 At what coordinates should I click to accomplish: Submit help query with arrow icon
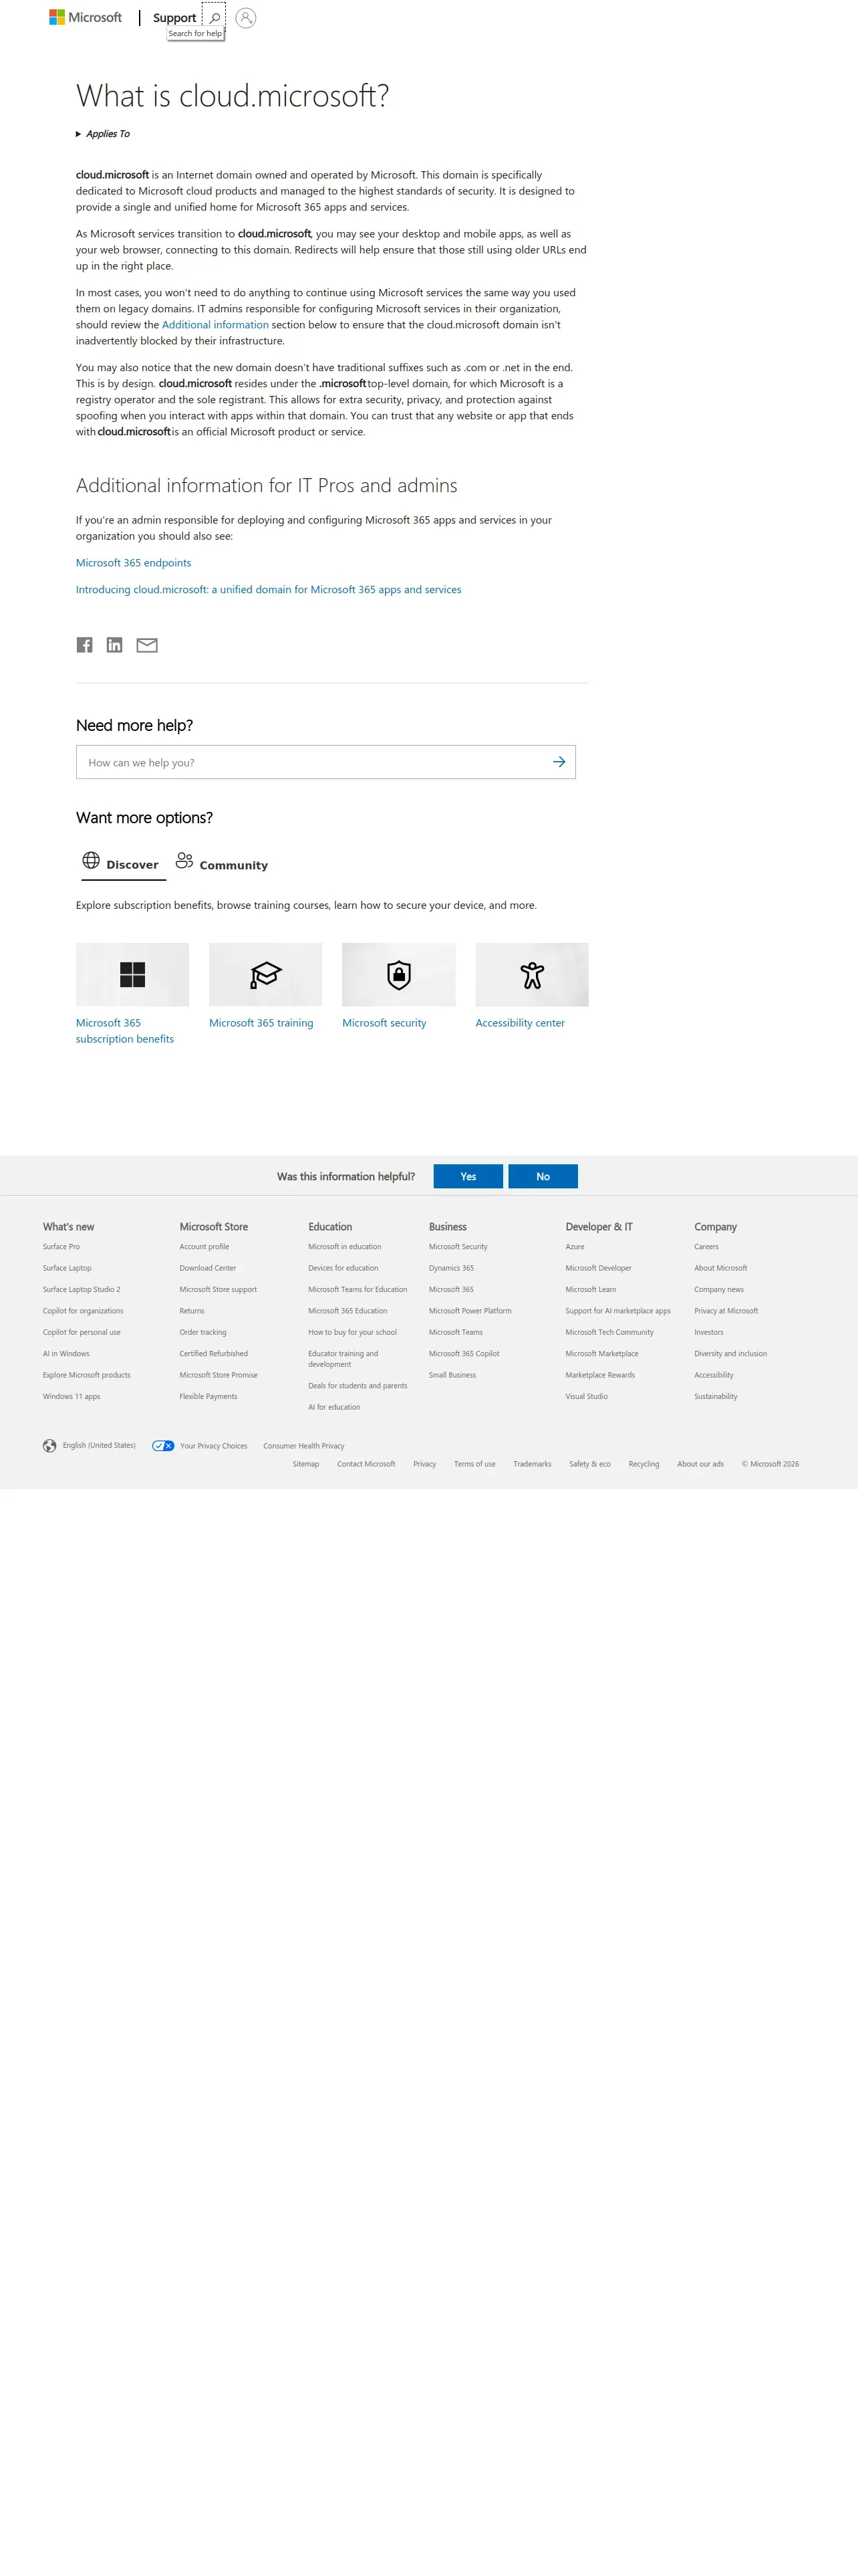click(x=559, y=762)
